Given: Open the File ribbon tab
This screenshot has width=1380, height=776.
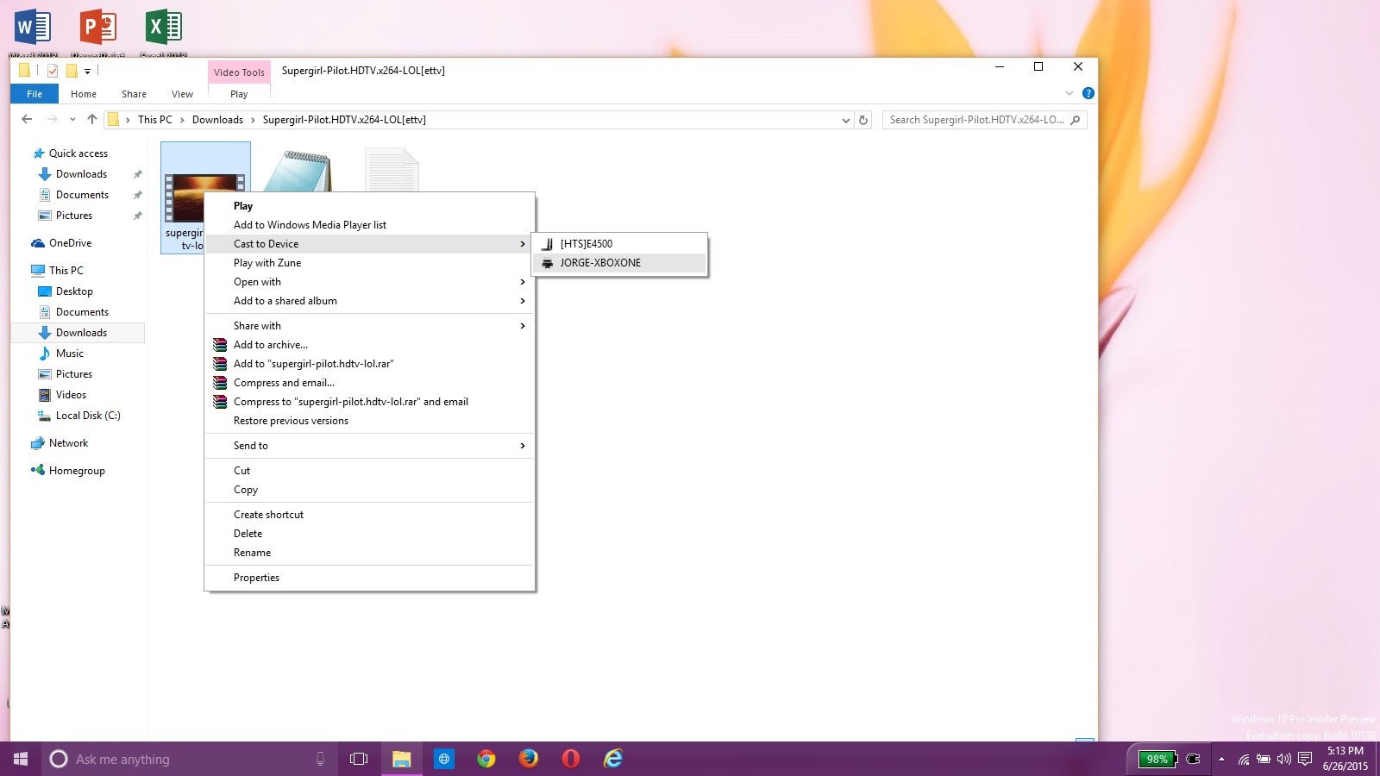Looking at the screenshot, I should tap(34, 94).
